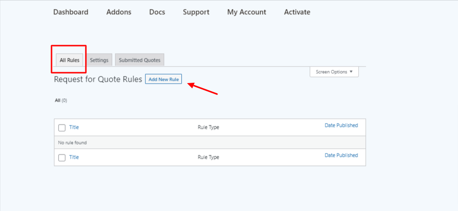The height and width of the screenshot is (211, 458).
Task: Expand the Screen Options dropdown
Action: click(x=334, y=72)
